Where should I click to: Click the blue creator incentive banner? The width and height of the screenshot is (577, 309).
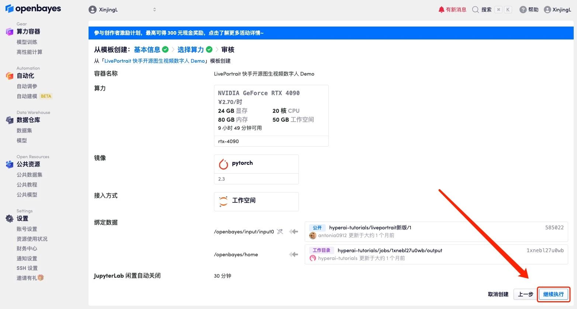[x=331, y=33]
